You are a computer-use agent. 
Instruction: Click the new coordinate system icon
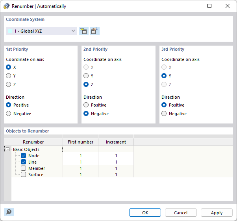tap(83, 31)
